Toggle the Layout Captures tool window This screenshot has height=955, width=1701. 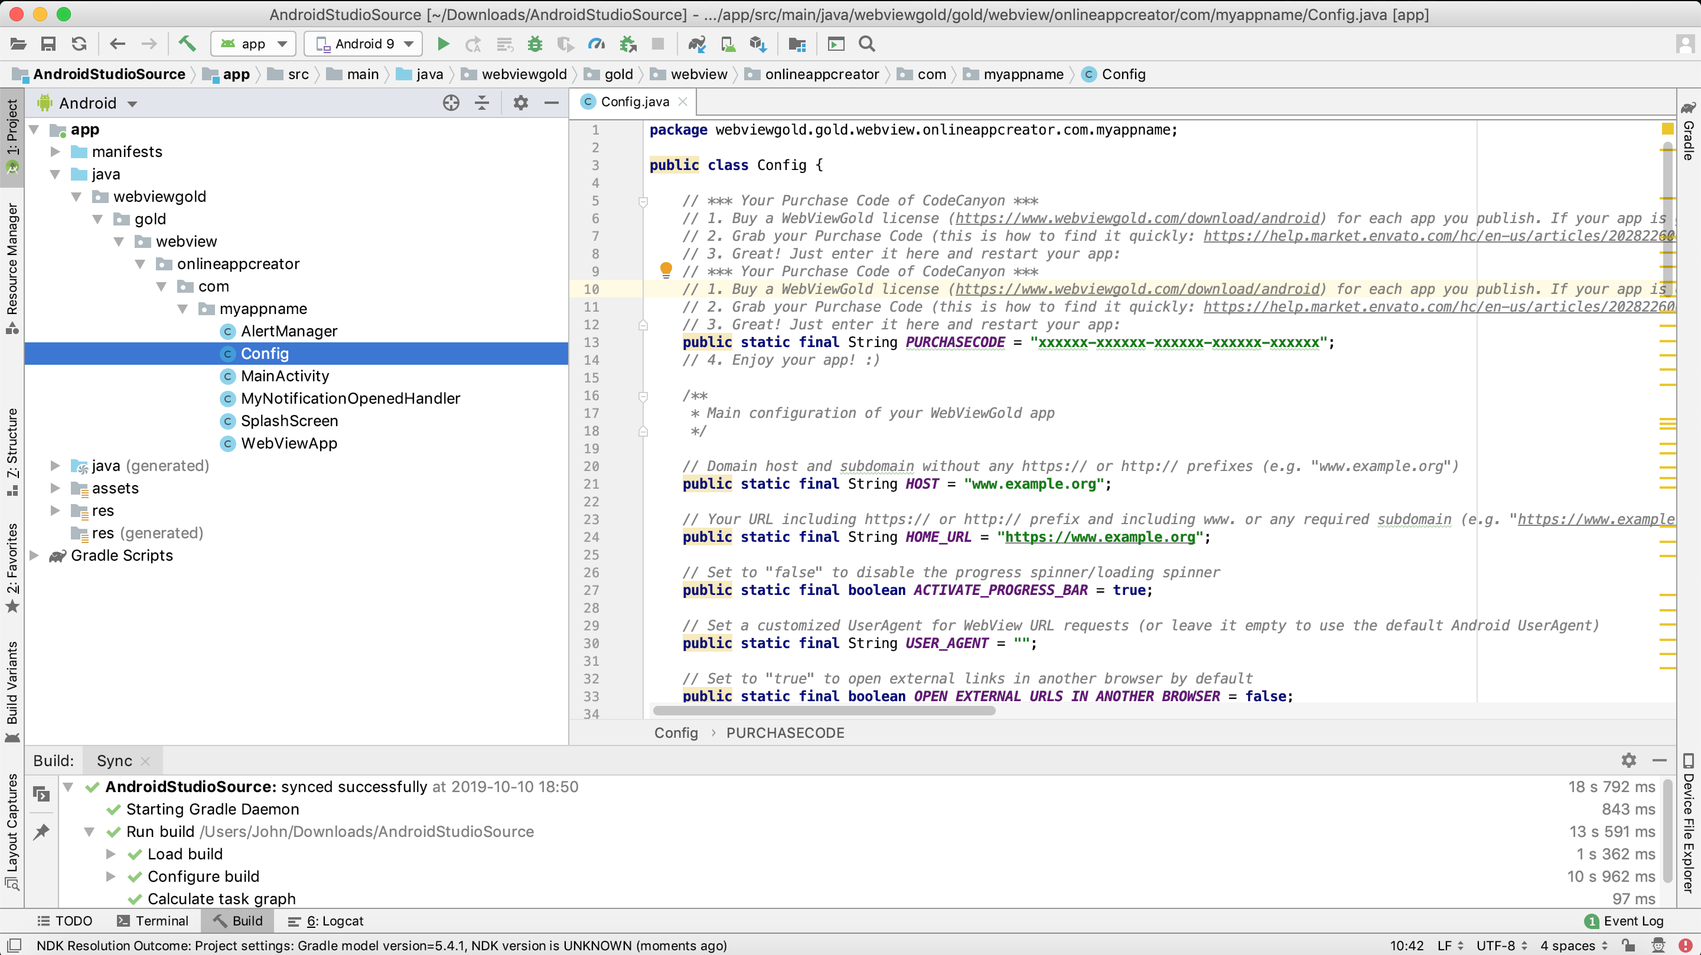12,832
